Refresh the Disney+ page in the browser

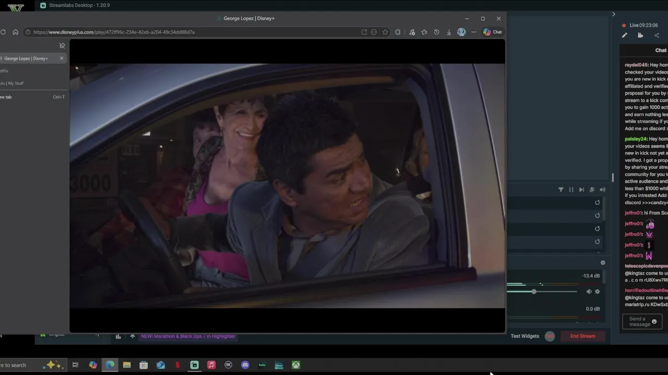point(3,32)
